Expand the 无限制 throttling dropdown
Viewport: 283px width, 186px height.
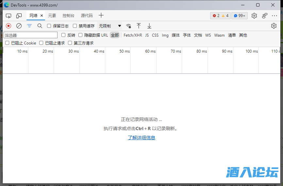(110, 26)
